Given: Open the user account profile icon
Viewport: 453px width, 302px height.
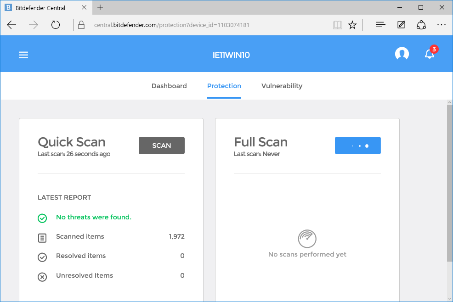Looking at the screenshot, I should pos(402,54).
